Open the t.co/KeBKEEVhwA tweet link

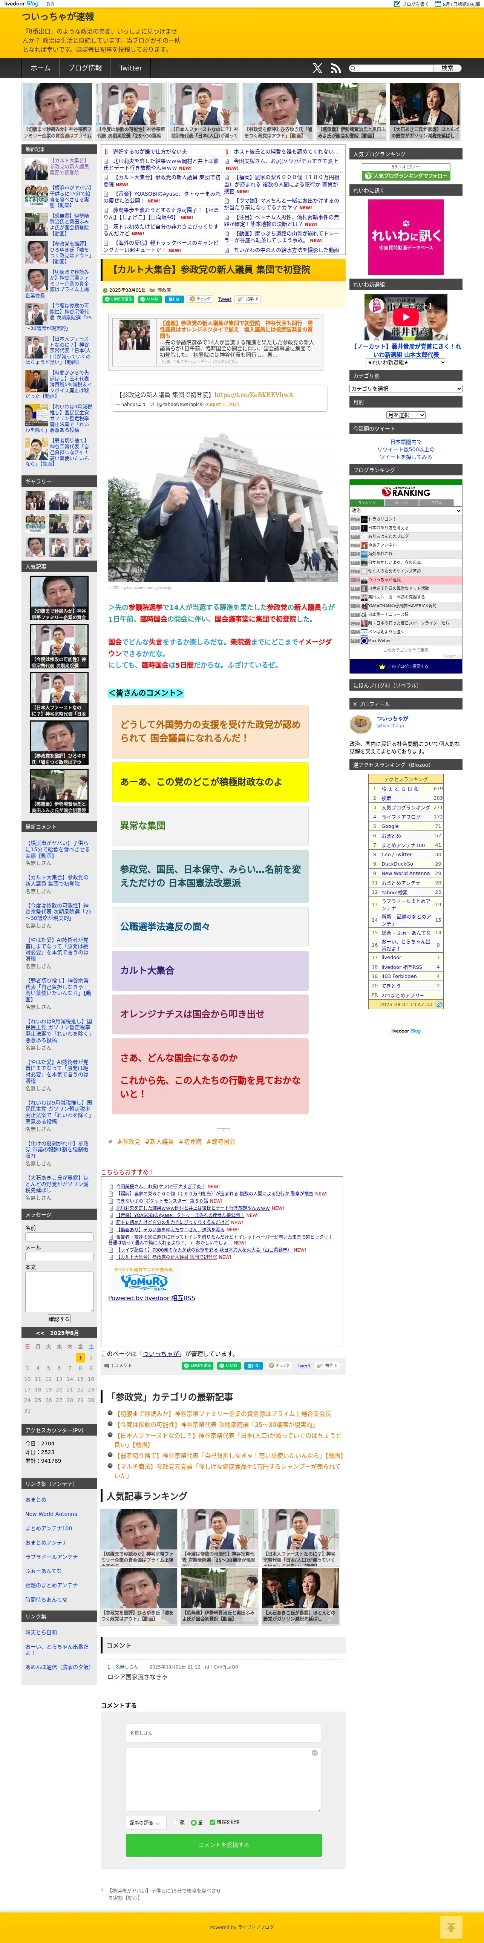point(253,394)
